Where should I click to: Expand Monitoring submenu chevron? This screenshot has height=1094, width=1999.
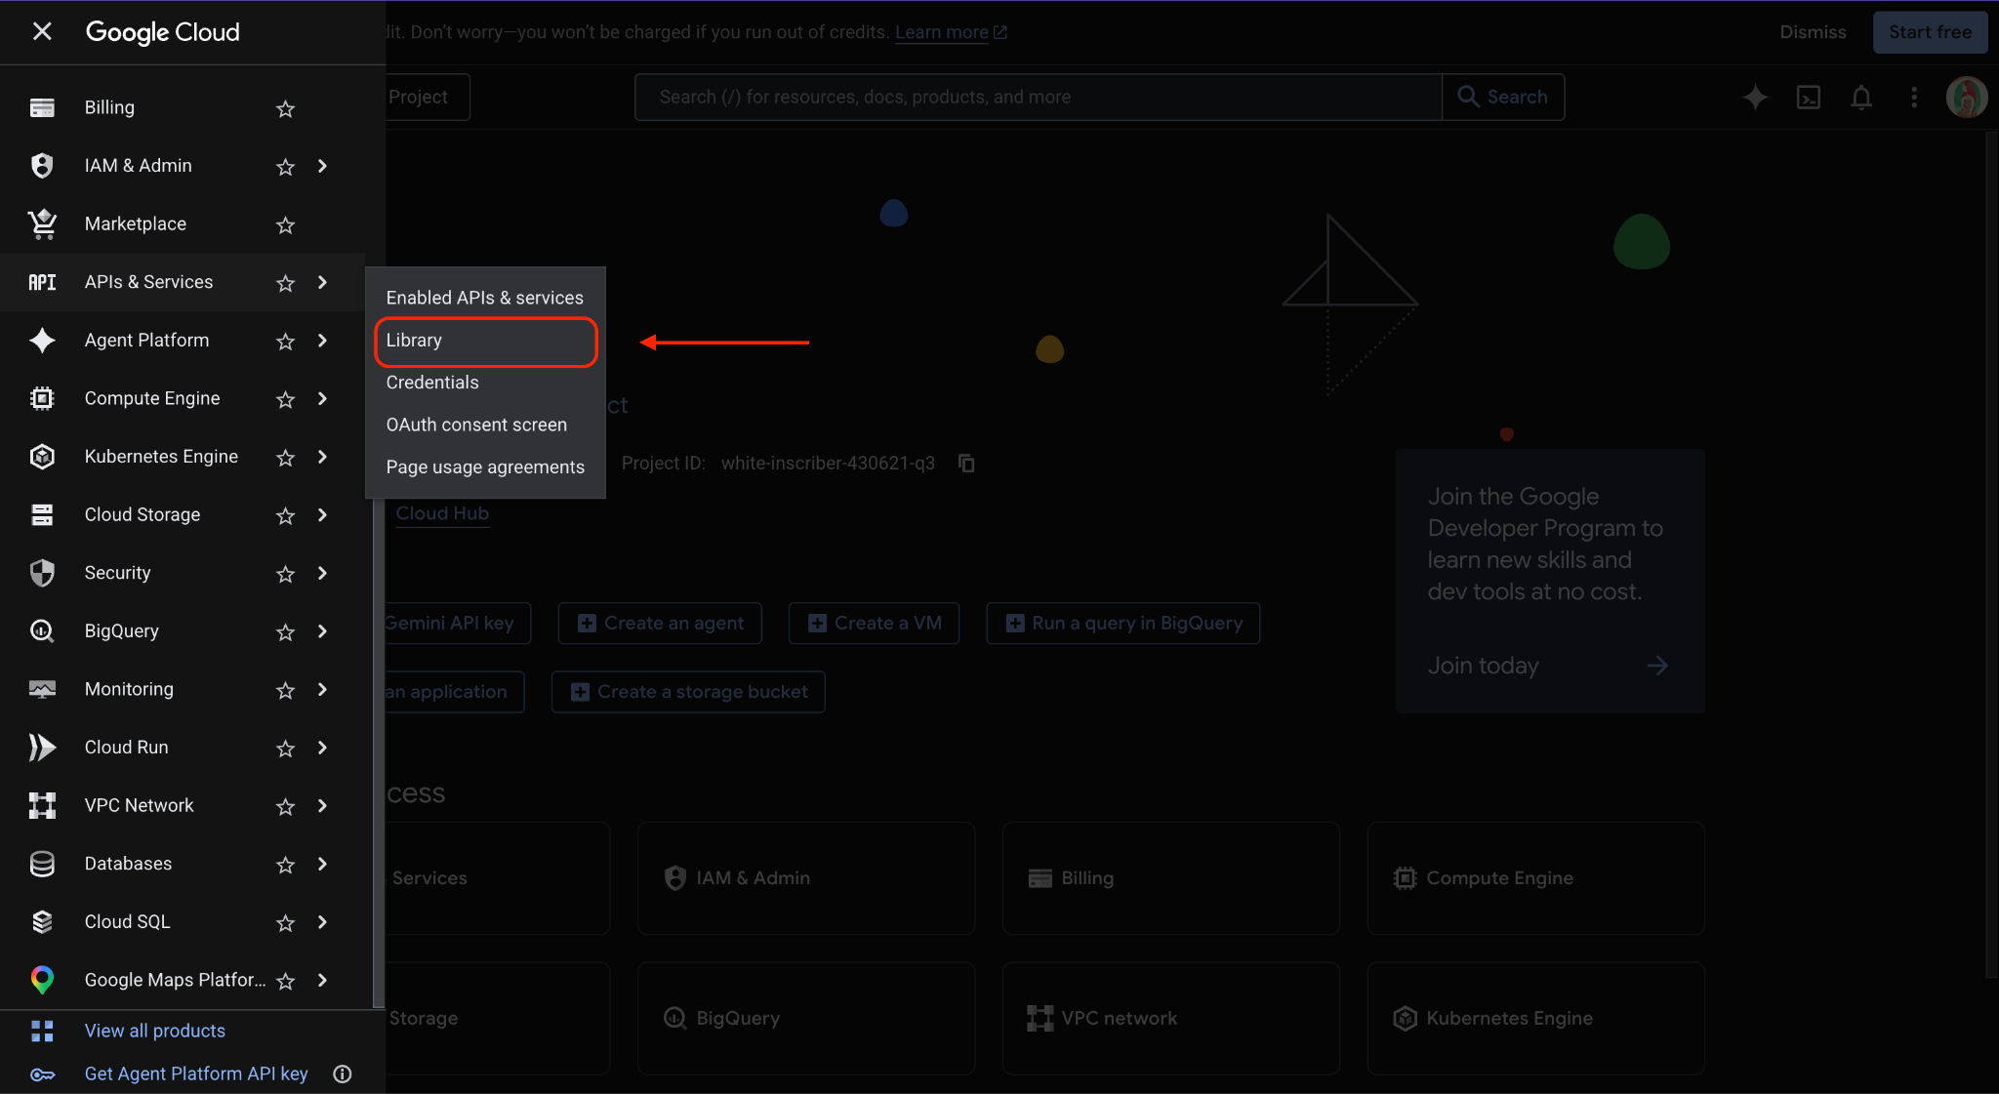tap(322, 689)
